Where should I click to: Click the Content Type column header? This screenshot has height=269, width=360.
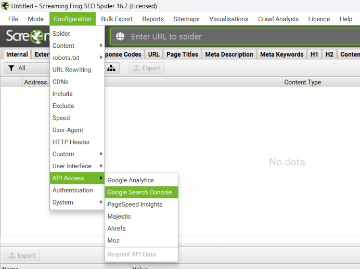tap(302, 82)
